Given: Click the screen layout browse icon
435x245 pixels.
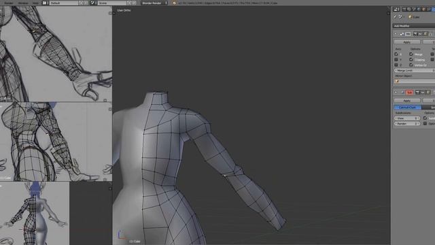Looking at the screenshot, I should pyautogui.click(x=46, y=3).
